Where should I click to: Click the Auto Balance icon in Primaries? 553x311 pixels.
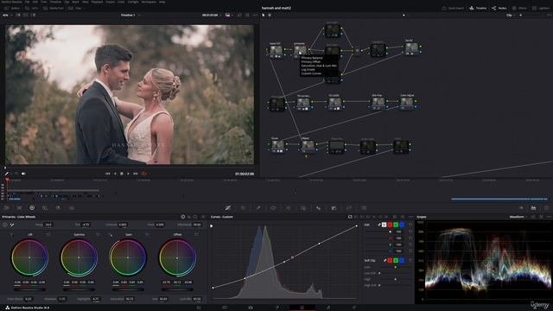tap(5, 225)
